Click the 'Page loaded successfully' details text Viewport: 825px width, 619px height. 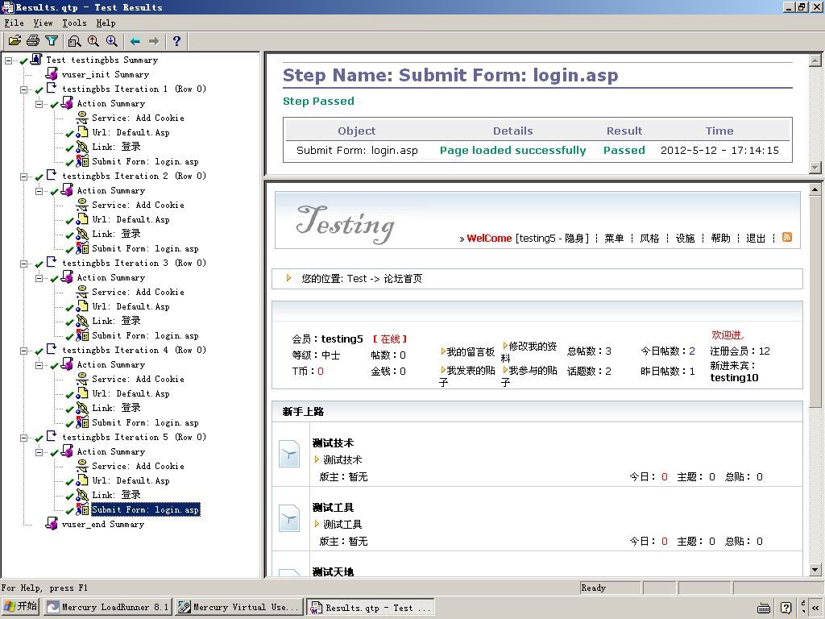(x=512, y=150)
